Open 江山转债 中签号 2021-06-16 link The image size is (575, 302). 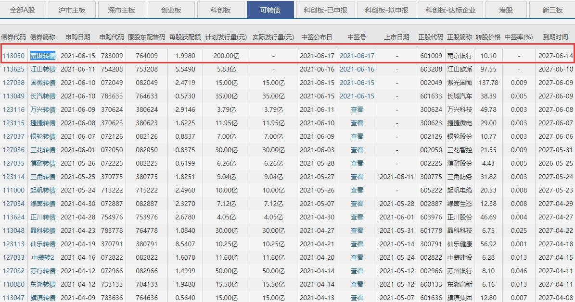pos(357,69)
